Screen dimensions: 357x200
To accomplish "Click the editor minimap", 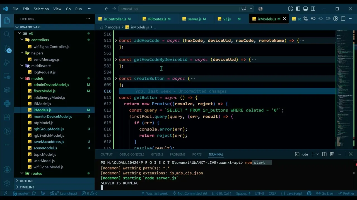I will point(345,89).
